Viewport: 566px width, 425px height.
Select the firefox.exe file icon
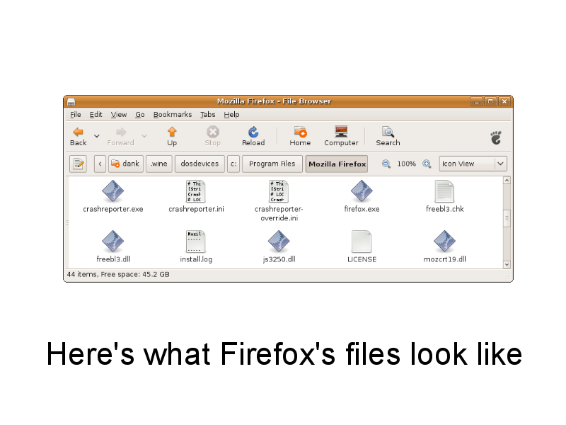coord(362,191)
